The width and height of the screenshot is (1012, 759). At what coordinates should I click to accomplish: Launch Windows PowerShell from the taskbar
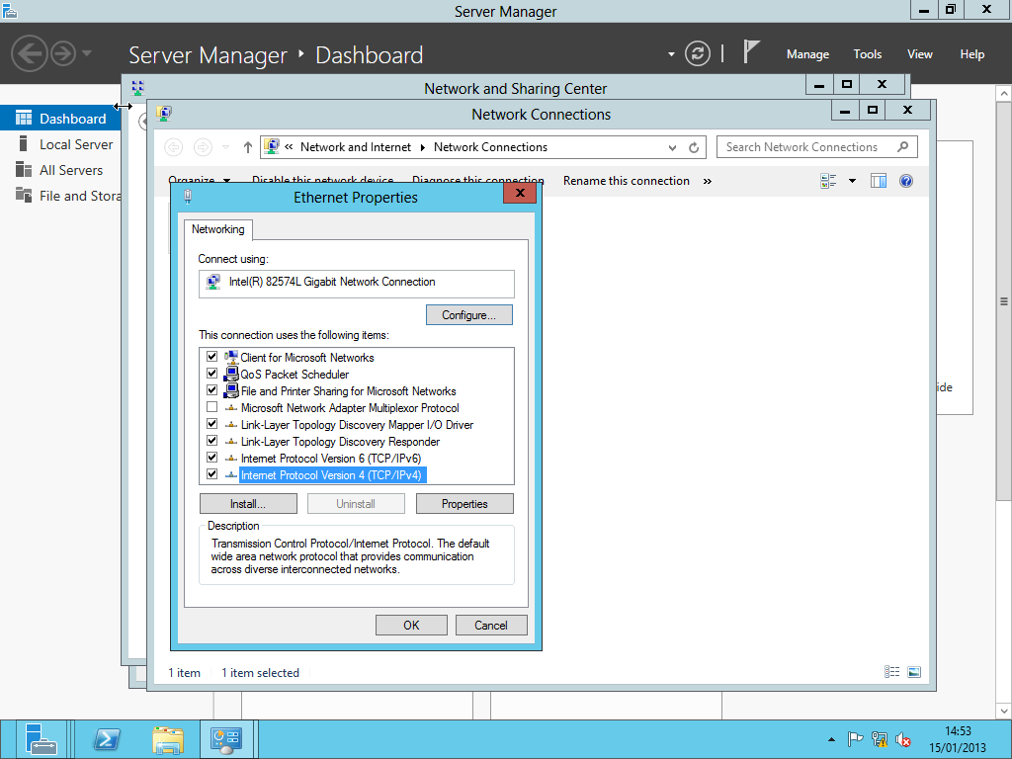click(x=107, y=739)
